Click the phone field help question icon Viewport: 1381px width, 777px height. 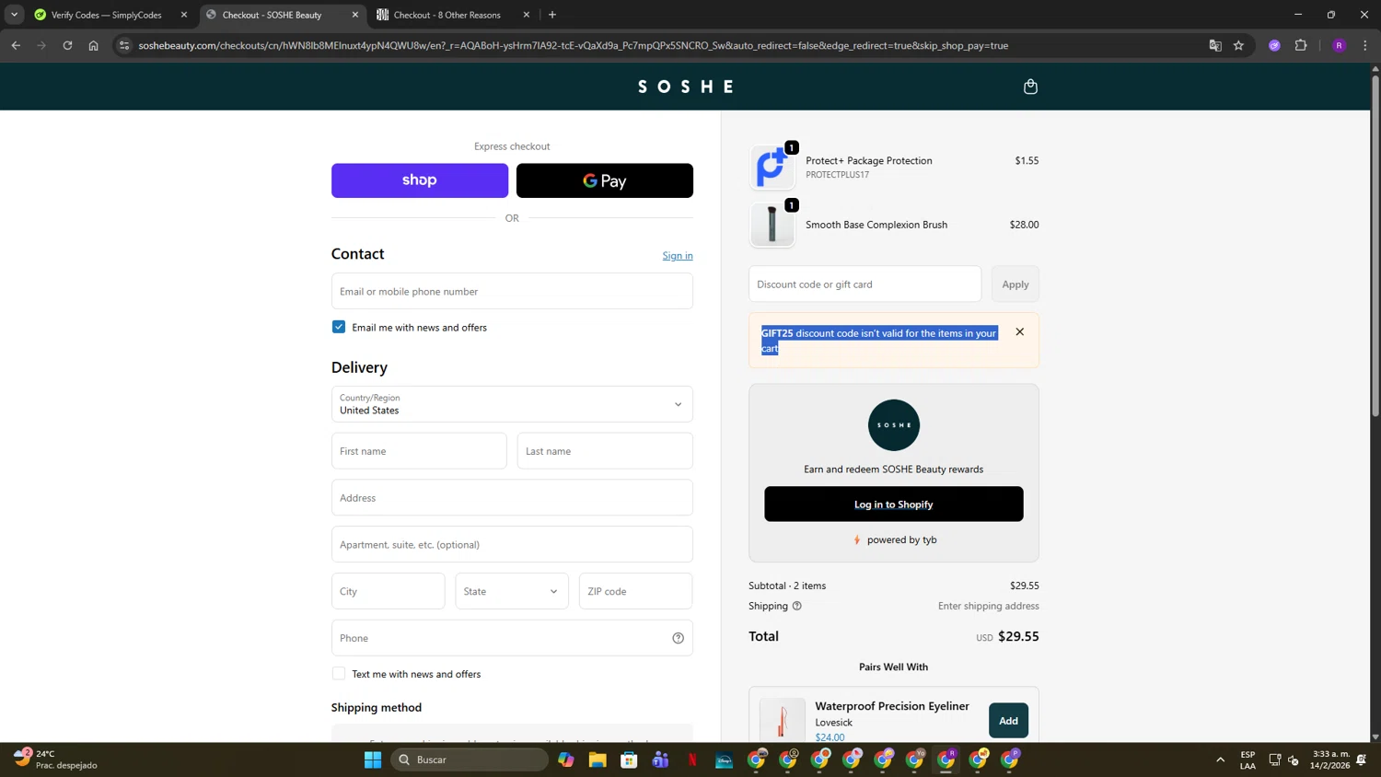pyautogui.click(x=678, y=638)
